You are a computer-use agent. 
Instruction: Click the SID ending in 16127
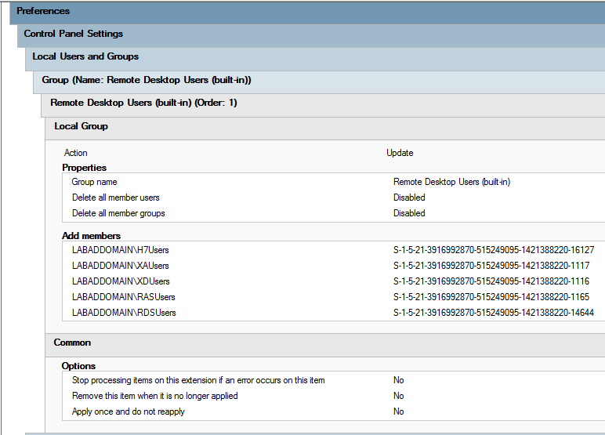click(493, 250)
